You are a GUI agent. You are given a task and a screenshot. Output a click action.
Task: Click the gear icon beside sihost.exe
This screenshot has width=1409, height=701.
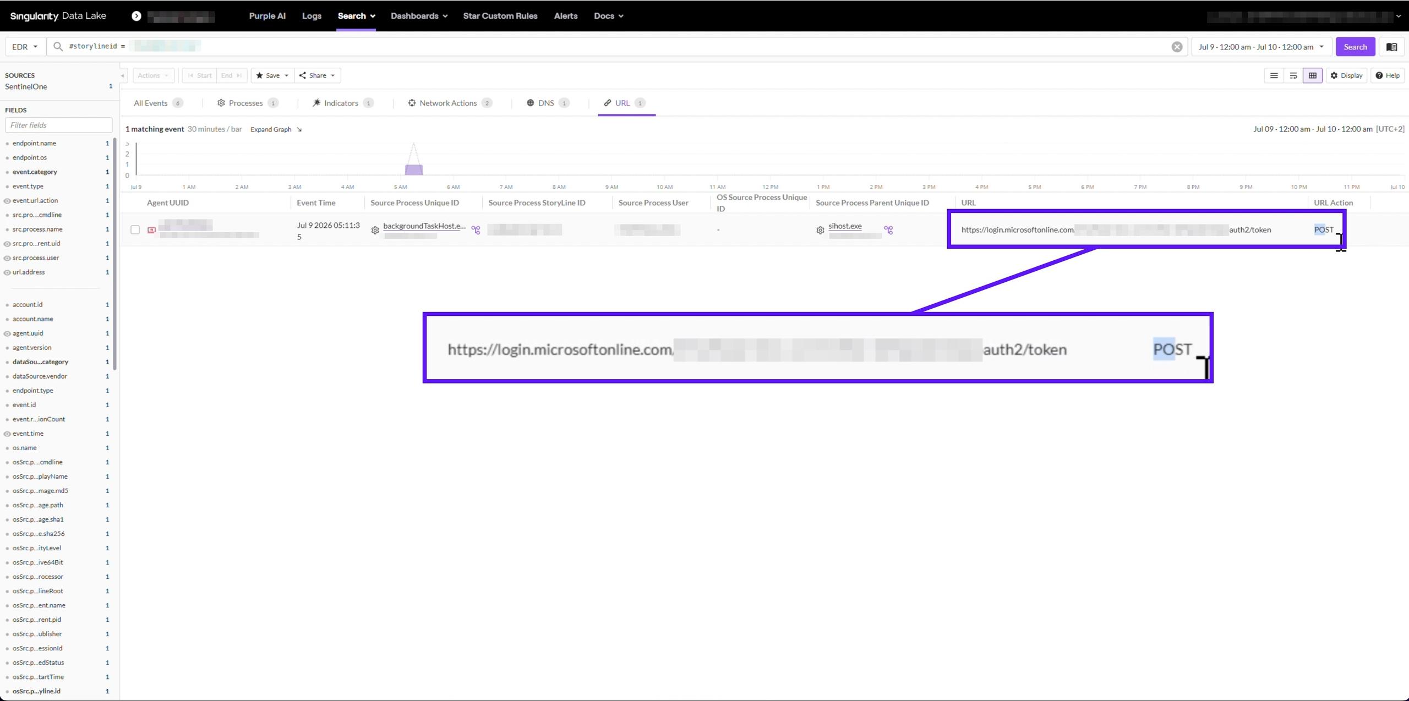(820, 231)
